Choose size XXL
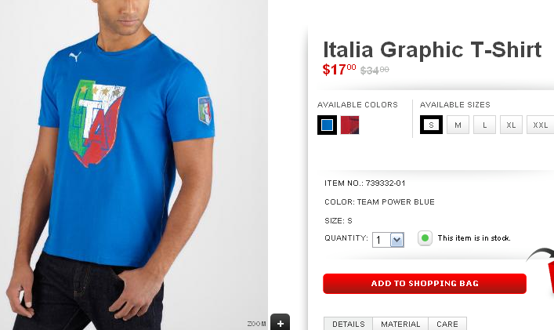The width and height of the screenshot is (554, 330). coord(540,125)
